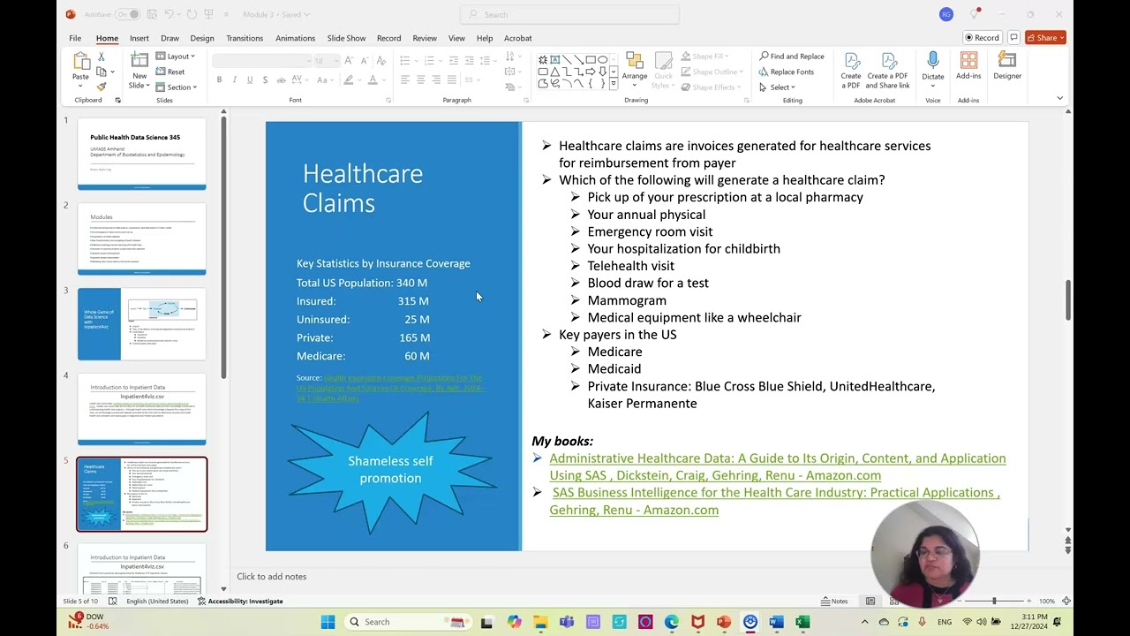
Task: Click the font color A button
Action: [373, 79]
